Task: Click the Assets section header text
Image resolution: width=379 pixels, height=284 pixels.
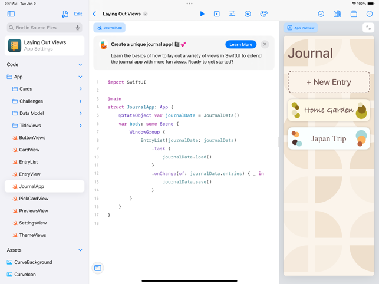Action: point(14,250)
